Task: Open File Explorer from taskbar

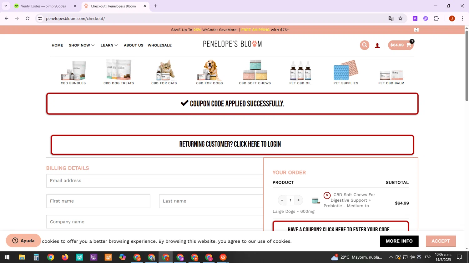Action: (x=22, y=257)
